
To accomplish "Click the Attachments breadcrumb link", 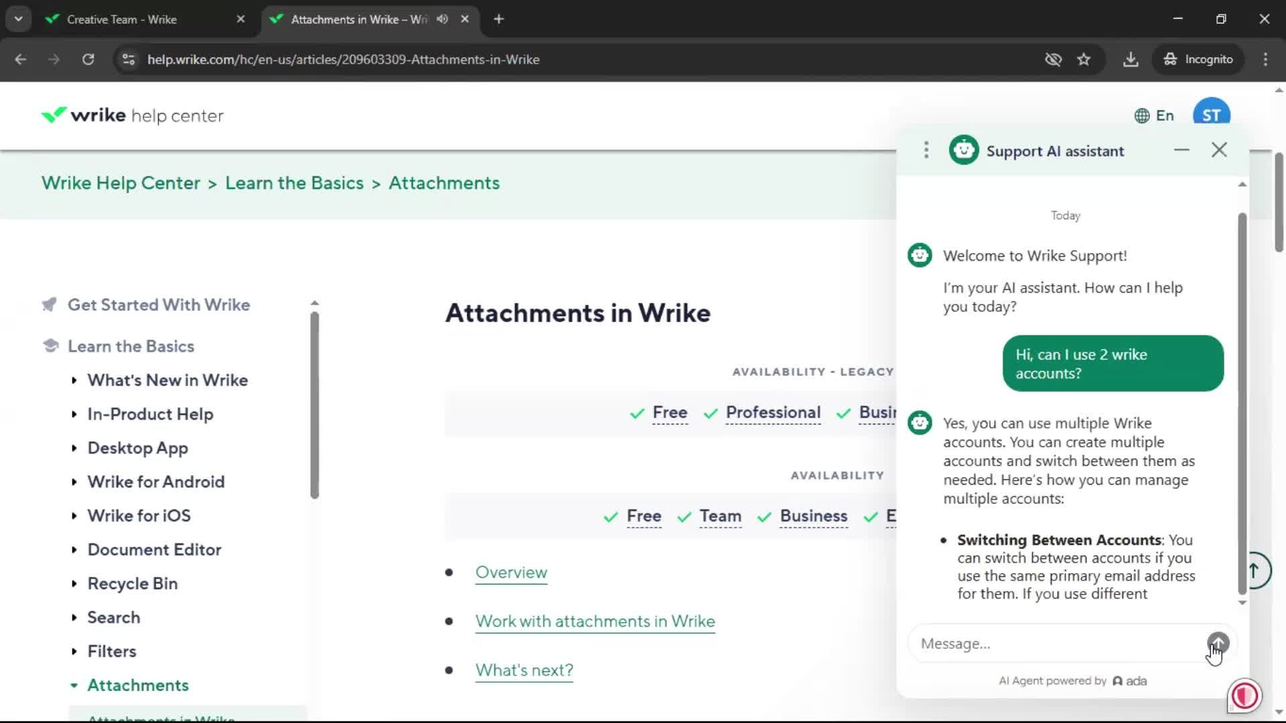I will pyautogui.click(x=444, y=183).
